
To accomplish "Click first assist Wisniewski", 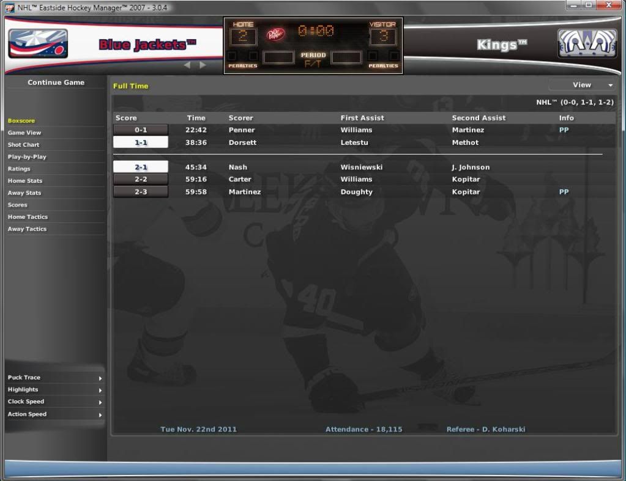I will 361,167.
